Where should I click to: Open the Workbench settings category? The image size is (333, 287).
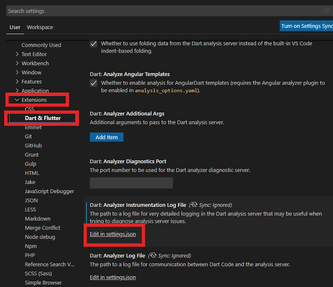(x=35, y=63)
